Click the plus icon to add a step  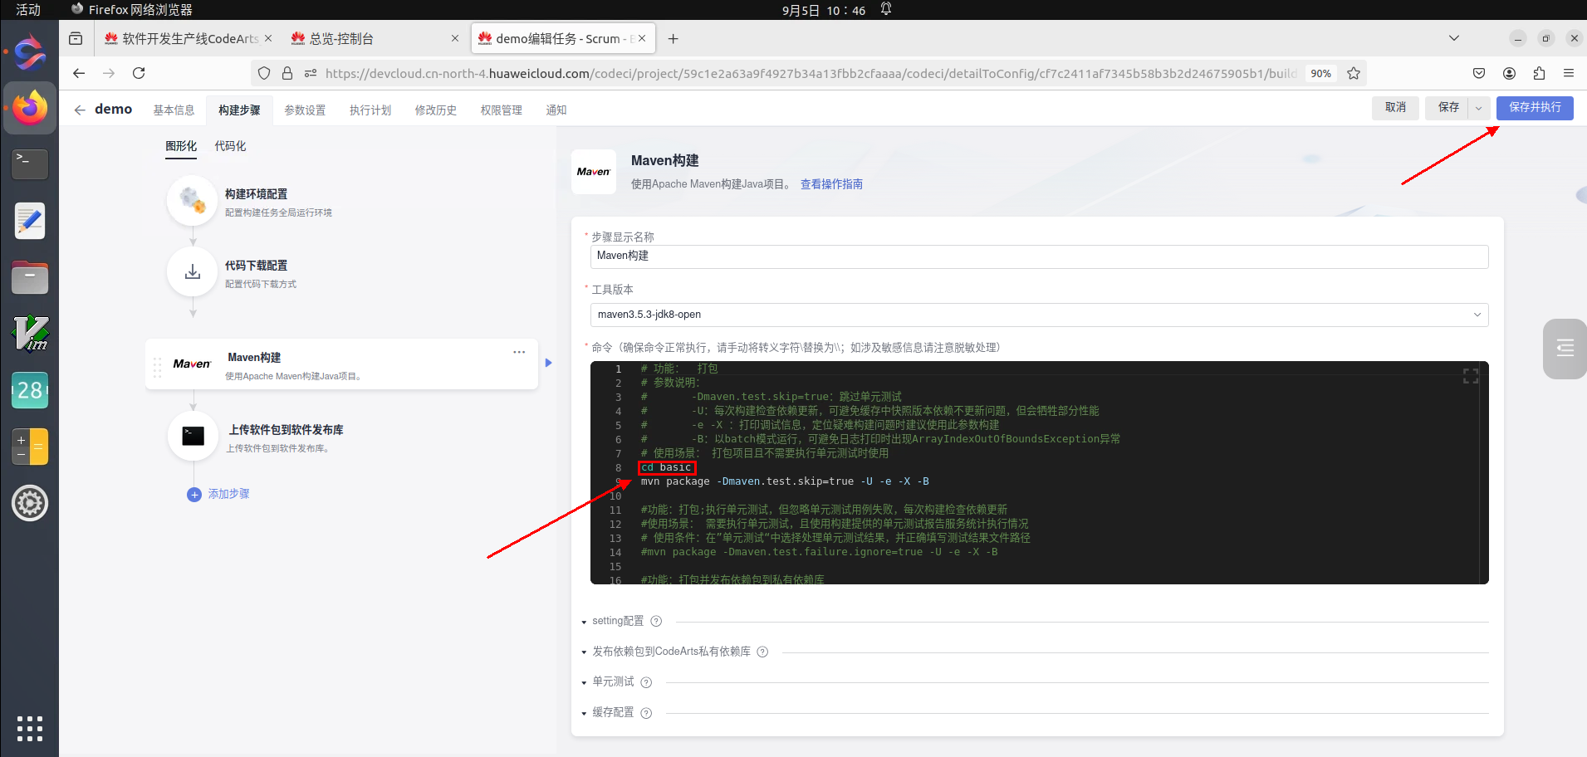click(x=194, y=495)
